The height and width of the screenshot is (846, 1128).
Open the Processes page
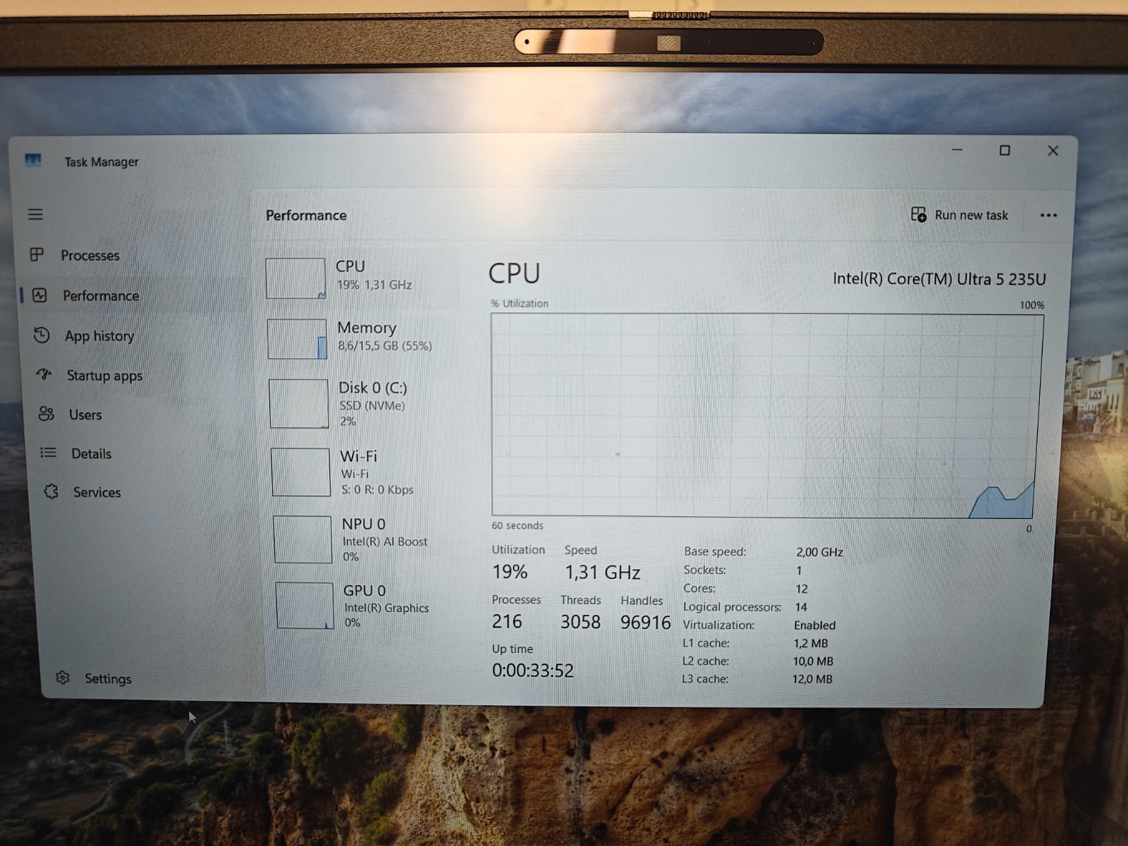point(90,255)
